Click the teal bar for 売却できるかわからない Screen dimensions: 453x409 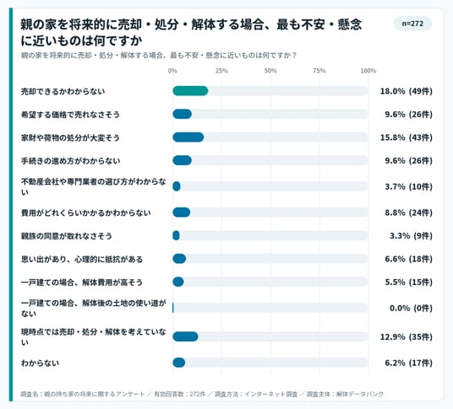[190, 91]
